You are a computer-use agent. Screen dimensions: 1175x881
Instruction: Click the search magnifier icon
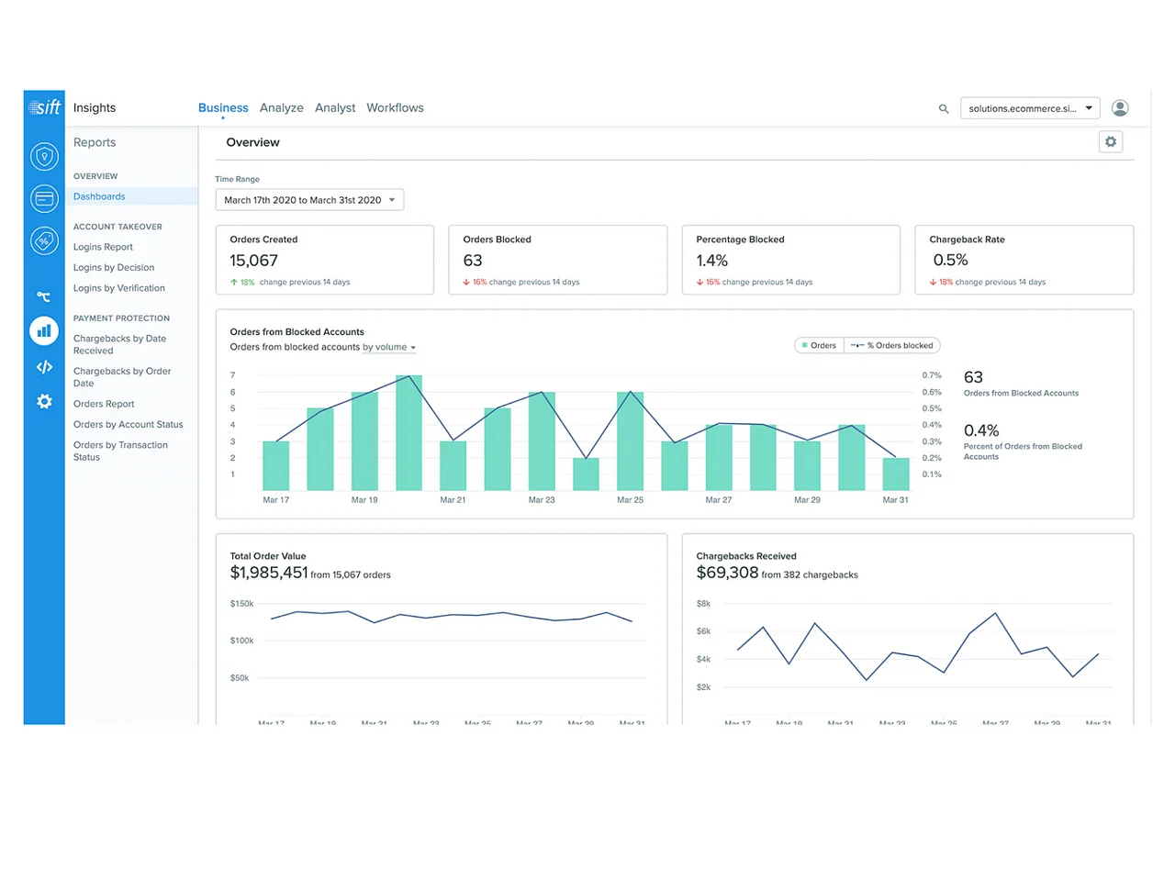(943, 109)
